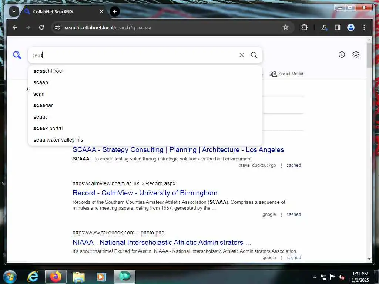
Task: Open a new tab with plus button
Action: click(x=115, y=11)
